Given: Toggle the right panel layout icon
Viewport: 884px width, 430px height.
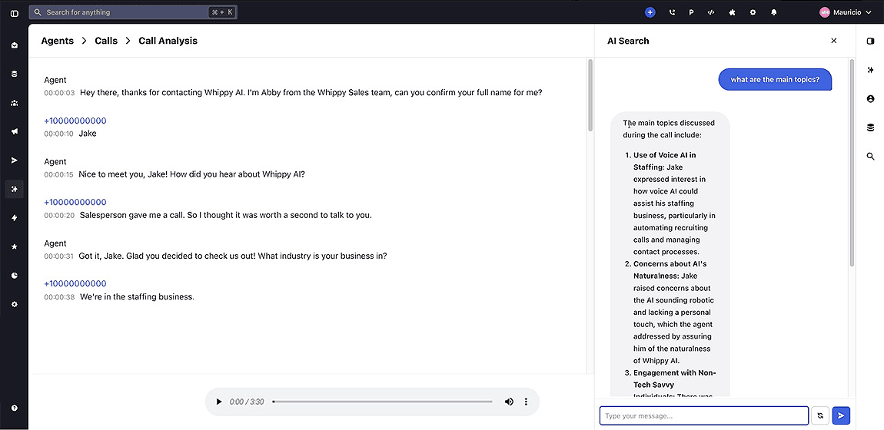Looking at the screenshot, I should [870, 41].
